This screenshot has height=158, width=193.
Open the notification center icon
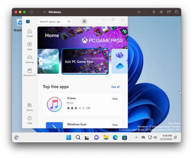[175, 137]
